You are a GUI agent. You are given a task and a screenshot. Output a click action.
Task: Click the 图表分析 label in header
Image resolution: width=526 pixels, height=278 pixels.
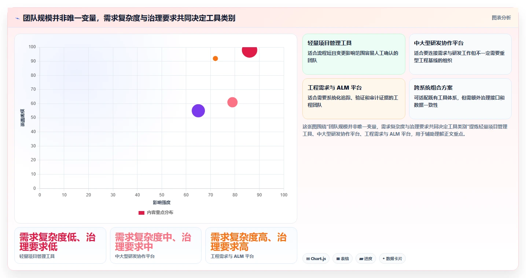pyautogui.click(x=501, y=18)
